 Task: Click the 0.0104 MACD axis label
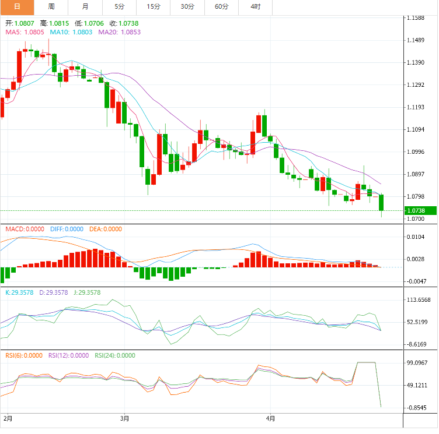click(x=416, y=237)
